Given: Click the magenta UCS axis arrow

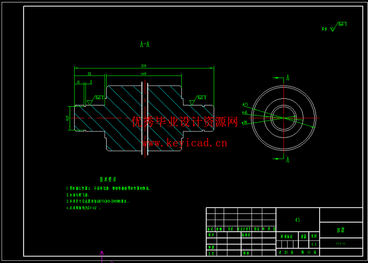Looking at the screenshot, I should tap(102, 256).
